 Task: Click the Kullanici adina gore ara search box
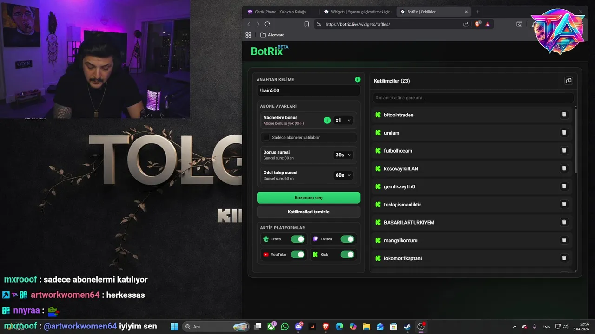(x=473, y=98)
